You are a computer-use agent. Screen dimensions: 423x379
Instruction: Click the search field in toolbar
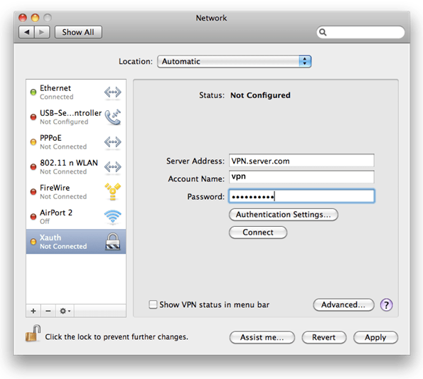point(360,33)
